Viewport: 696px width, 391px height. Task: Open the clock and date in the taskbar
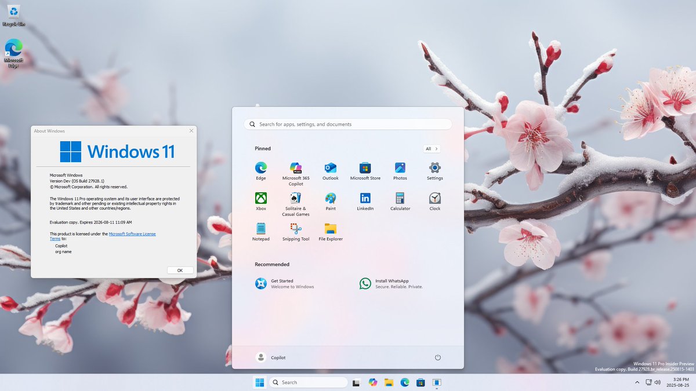(x=677, y=382)
